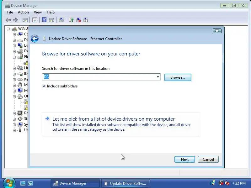This screenshot has width=251, height=188.
Task: Expand the USB controllers node
Action: coord(14,130)
